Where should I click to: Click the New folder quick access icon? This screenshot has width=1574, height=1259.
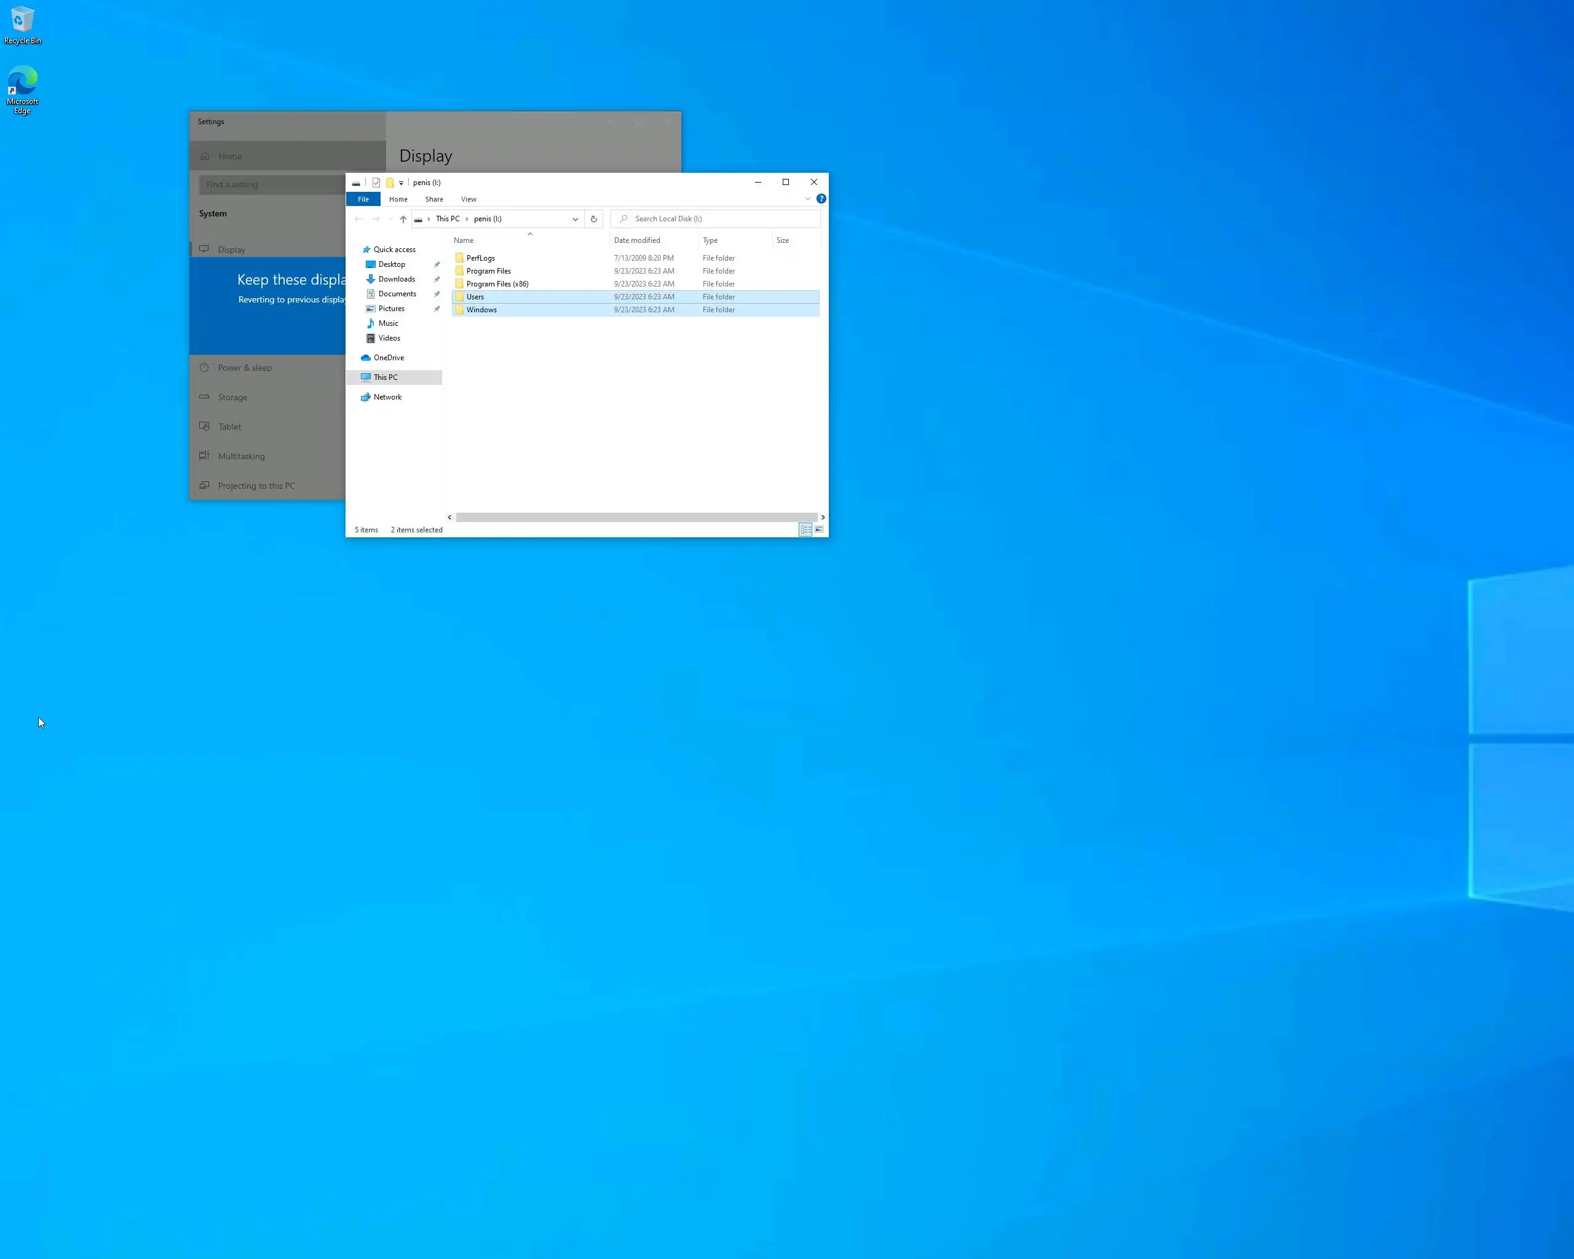coord(390,183)
